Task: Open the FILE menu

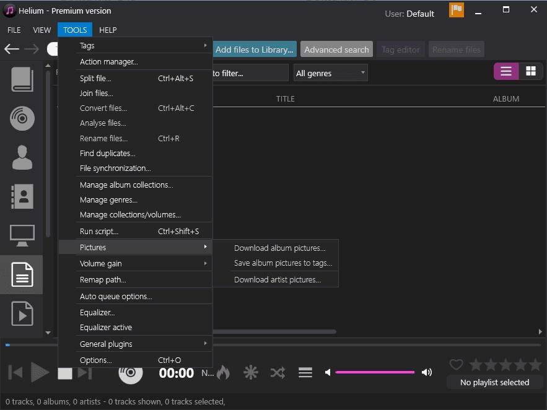Action: tap(14, 30)
